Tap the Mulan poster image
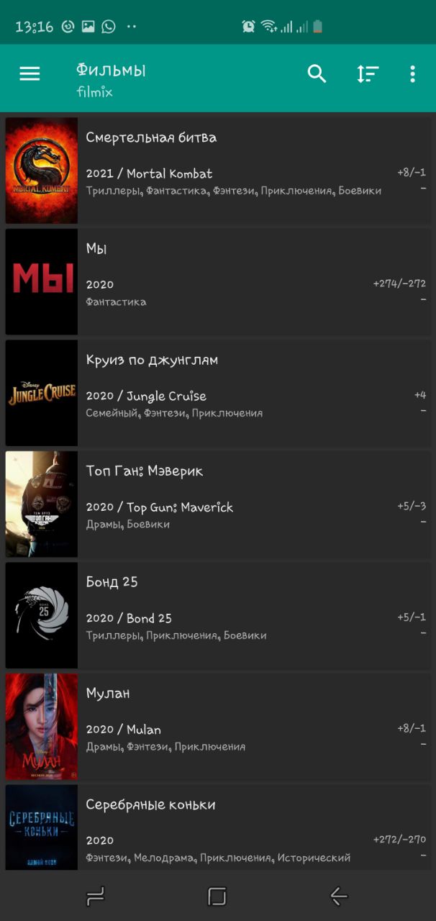The image size is (436, 921). click(x=42, y=726)
